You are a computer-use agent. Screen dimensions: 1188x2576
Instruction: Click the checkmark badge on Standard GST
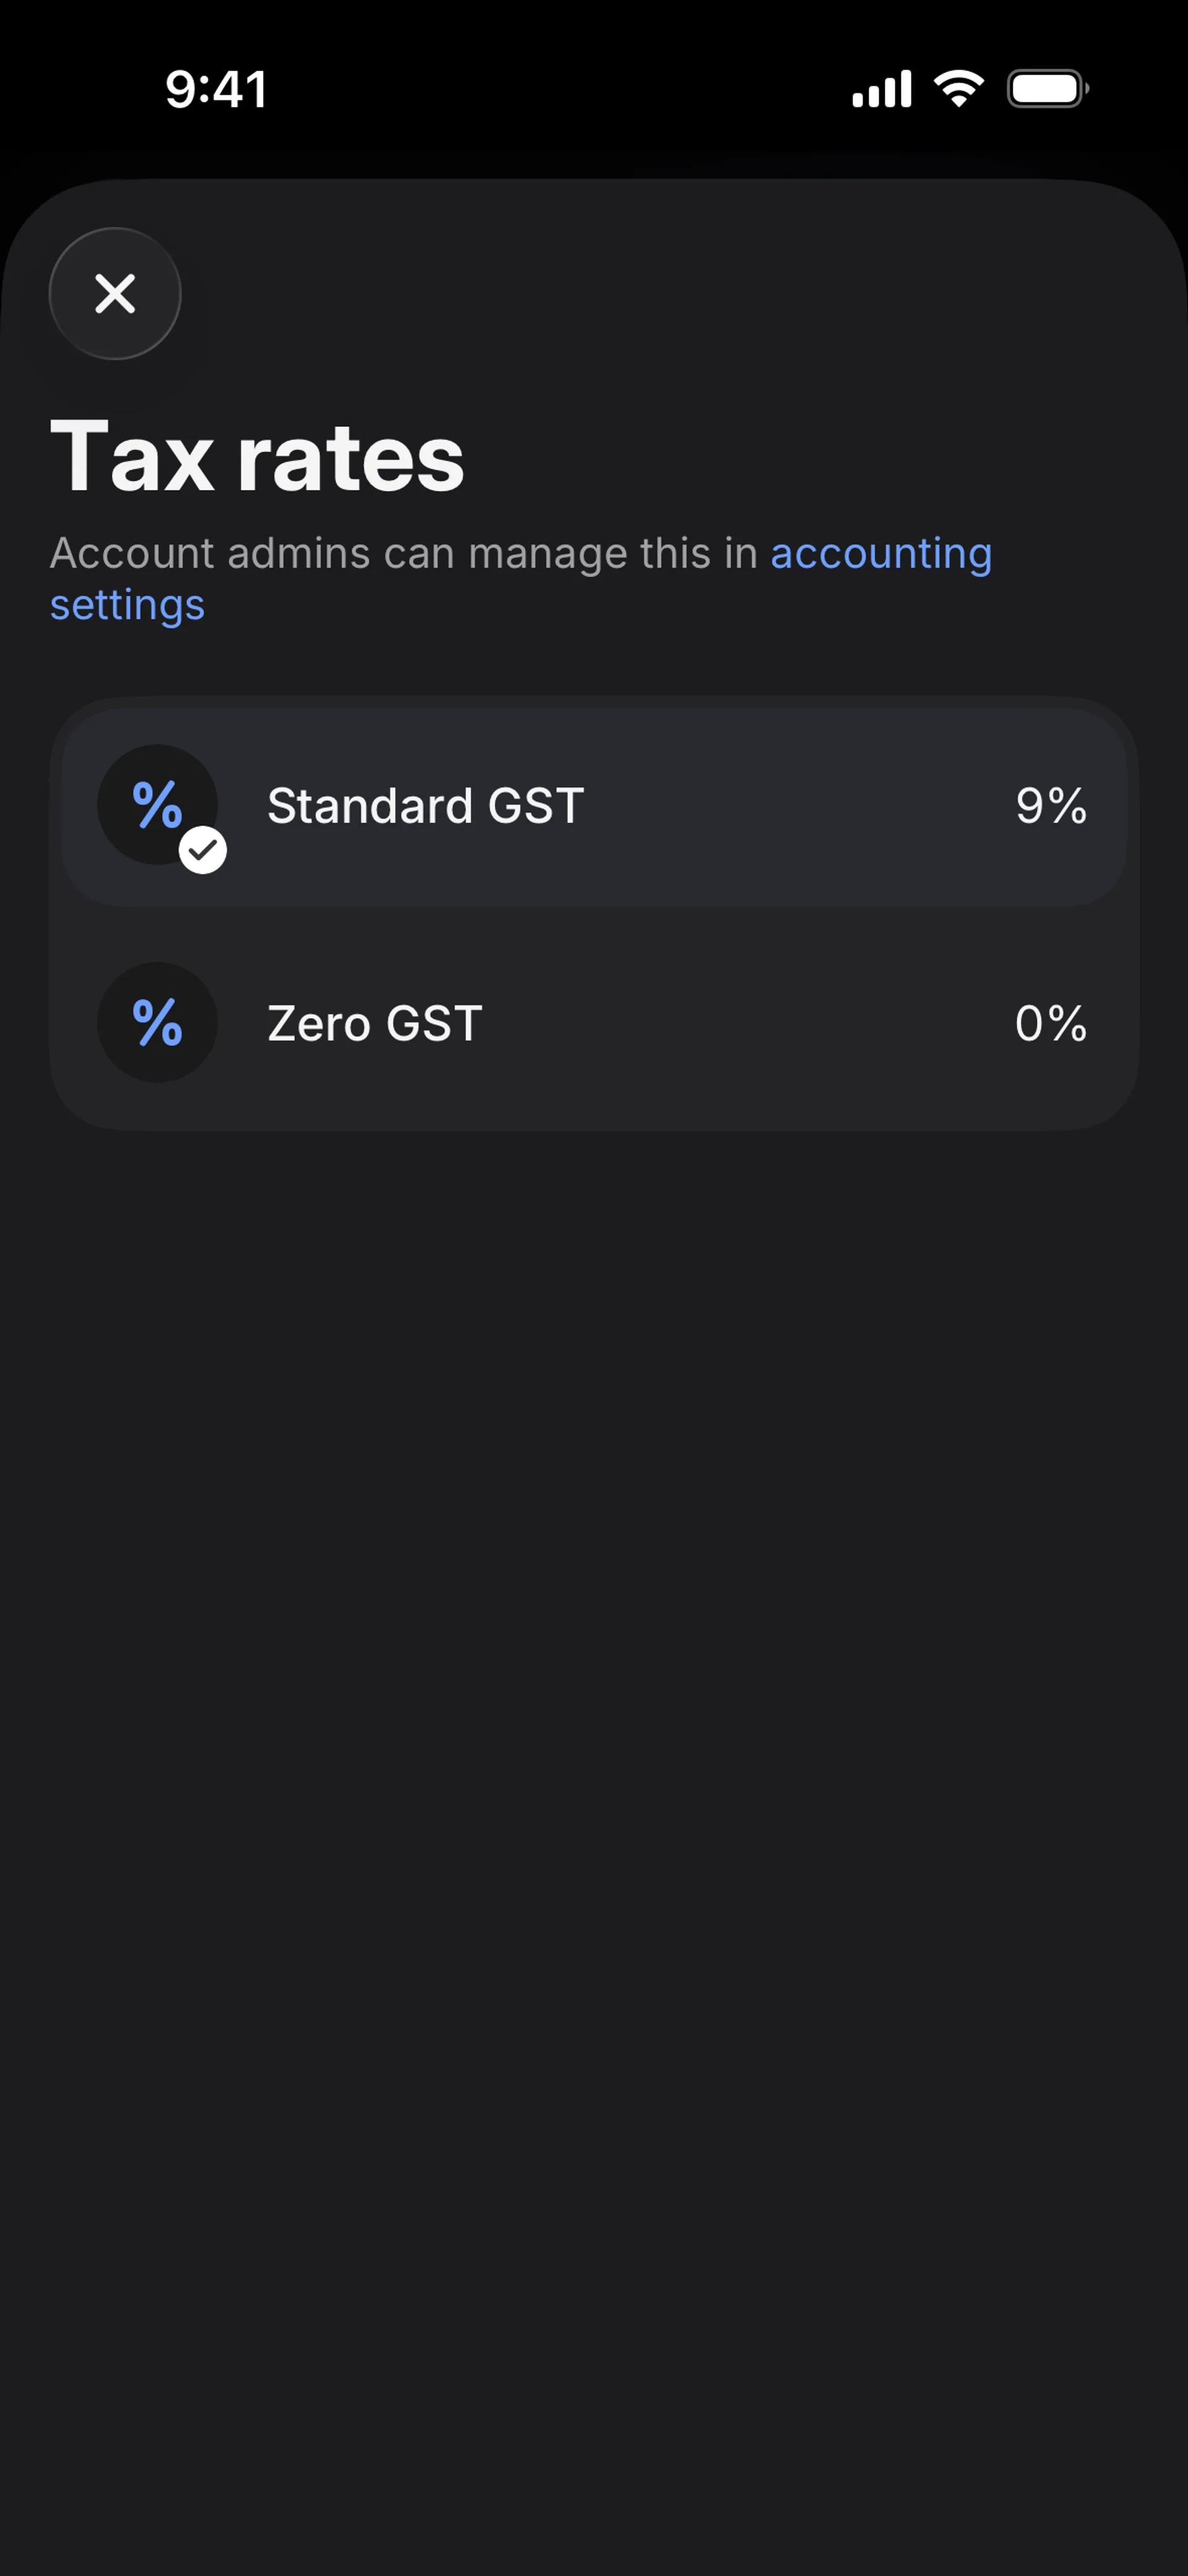[203, 851]
